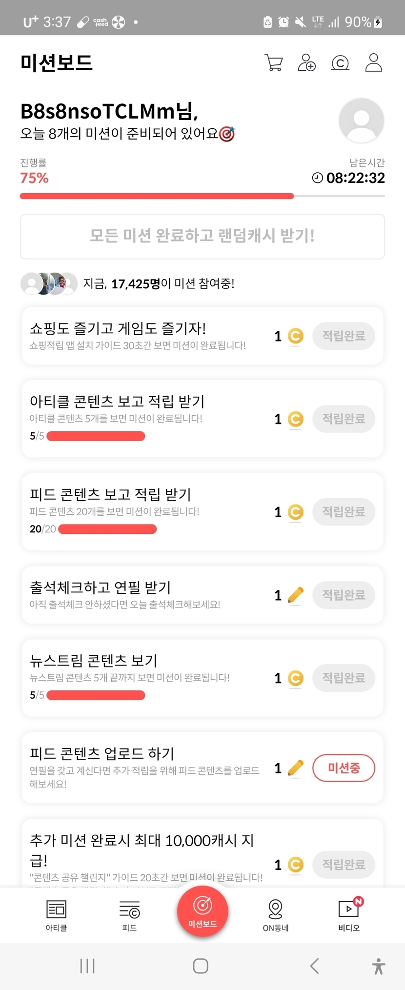
Task: Open the 뉴스트림 콘텐츠 보기 mission
Action: point(146,677)
